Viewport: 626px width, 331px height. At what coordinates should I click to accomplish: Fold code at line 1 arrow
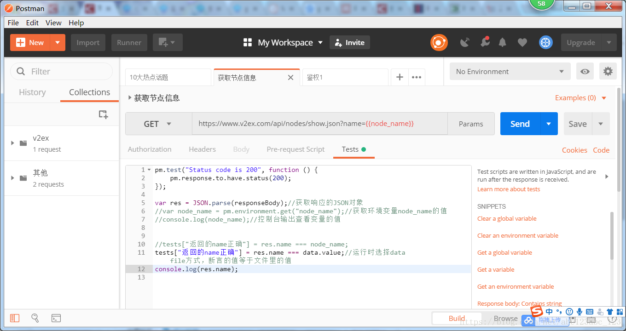(150, 170)
